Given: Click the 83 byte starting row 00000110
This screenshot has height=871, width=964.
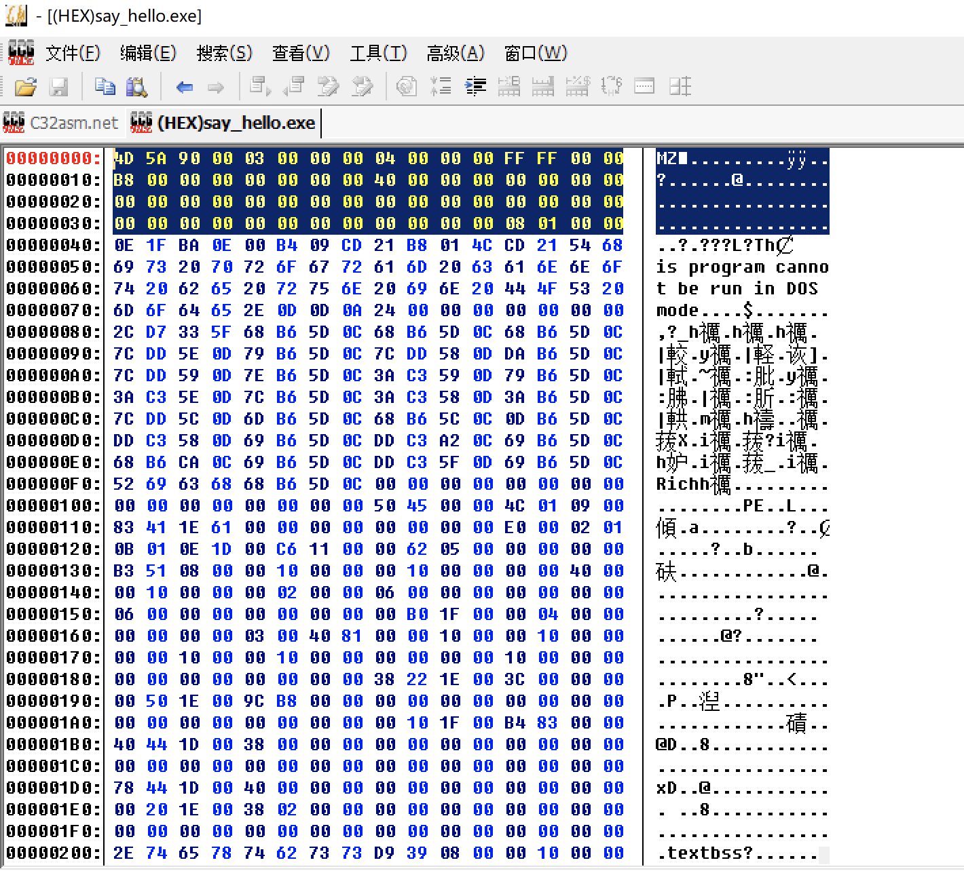Looking at the screenshot, I should point(124,527).
